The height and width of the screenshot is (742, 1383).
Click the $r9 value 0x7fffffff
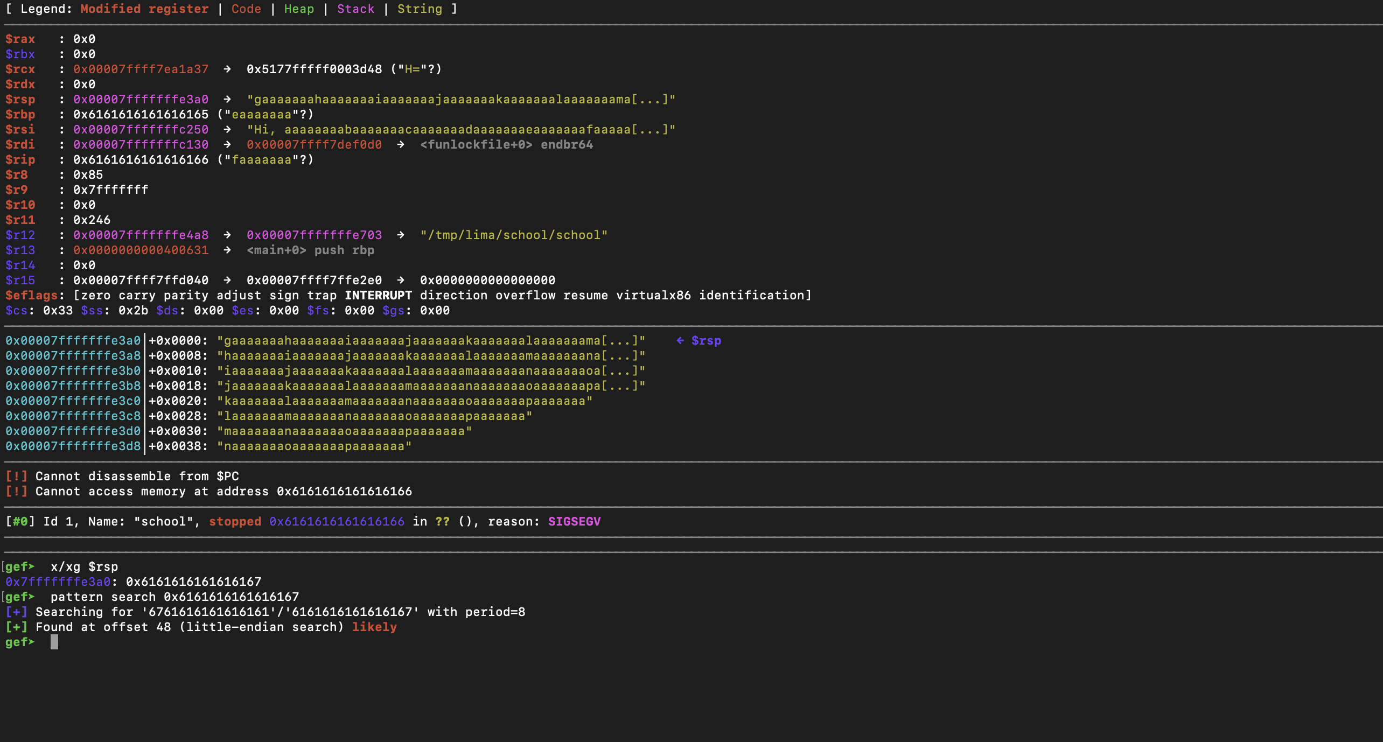tap(110, 190)
